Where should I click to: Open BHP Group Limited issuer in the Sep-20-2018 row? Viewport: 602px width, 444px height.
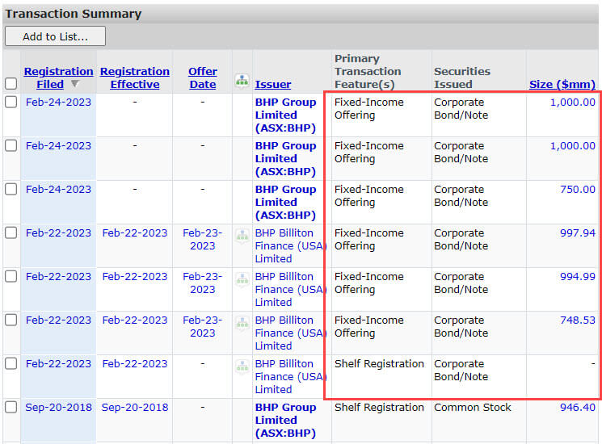[285, 420]
